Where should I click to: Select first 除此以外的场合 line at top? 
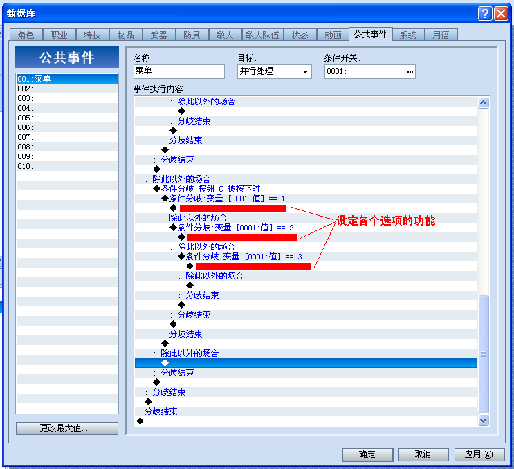pos(306,102)
